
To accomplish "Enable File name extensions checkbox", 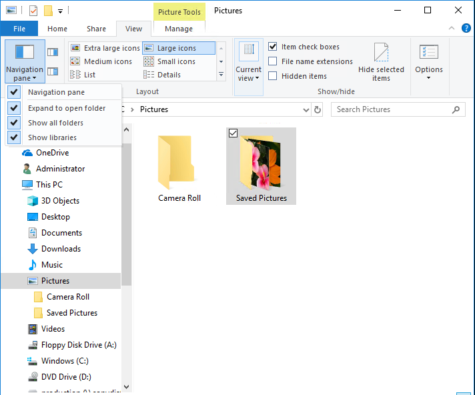I will click(273, 61).
